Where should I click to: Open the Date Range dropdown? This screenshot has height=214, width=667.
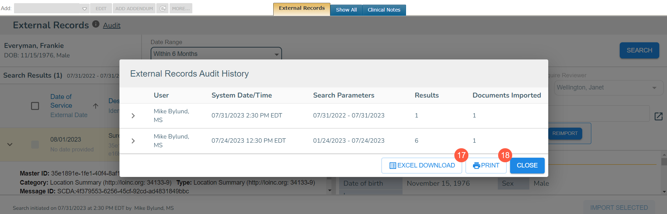click(x=216, y=54)
